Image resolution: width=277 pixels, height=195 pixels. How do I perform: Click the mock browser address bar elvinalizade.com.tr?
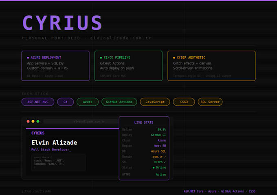click(81, 122)
